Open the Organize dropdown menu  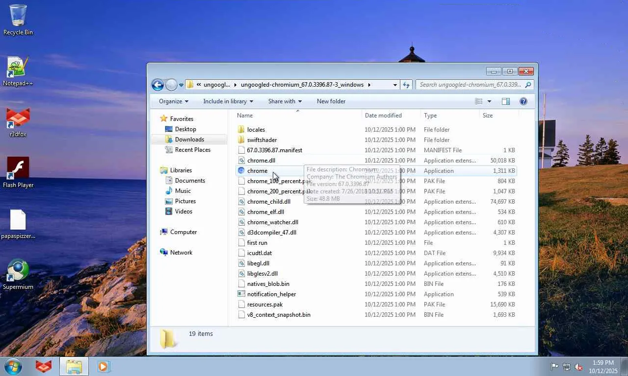pyautogui.click(x=174, y=101)
